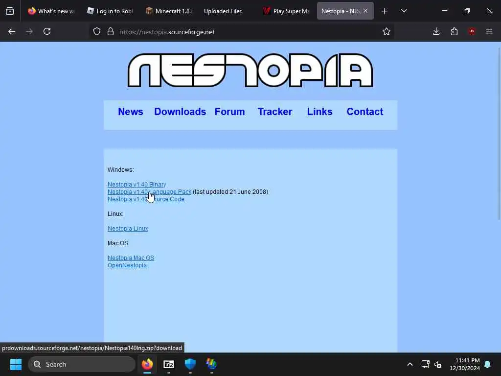Bookmark this page with the star
501x376 pixels.
point(387,31)
